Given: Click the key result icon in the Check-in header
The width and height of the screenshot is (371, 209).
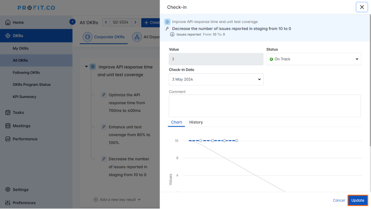Looking at the screenshot, I should tap(167, 29).
